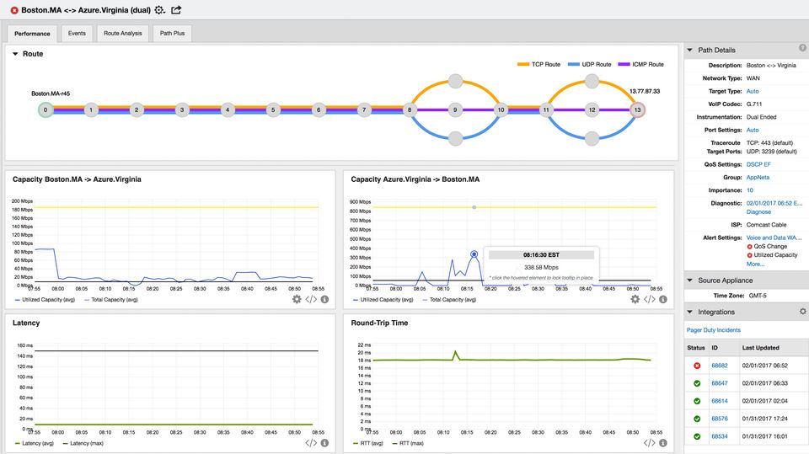
Task: Click the Diagnose link
Action: tap(758, 212)
